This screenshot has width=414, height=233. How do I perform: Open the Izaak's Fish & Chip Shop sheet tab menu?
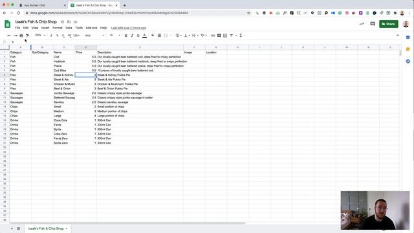click(67, 228)
